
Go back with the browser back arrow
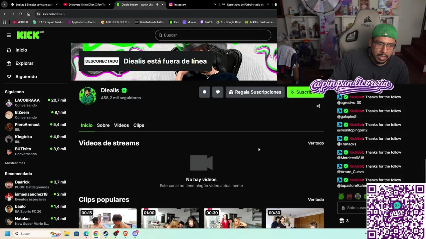pos(5,14)
